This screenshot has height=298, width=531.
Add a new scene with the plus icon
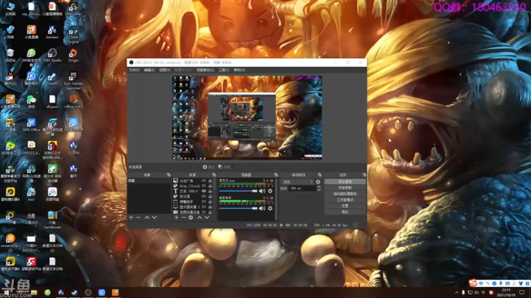pyautogui.click(x=131, y=218)
